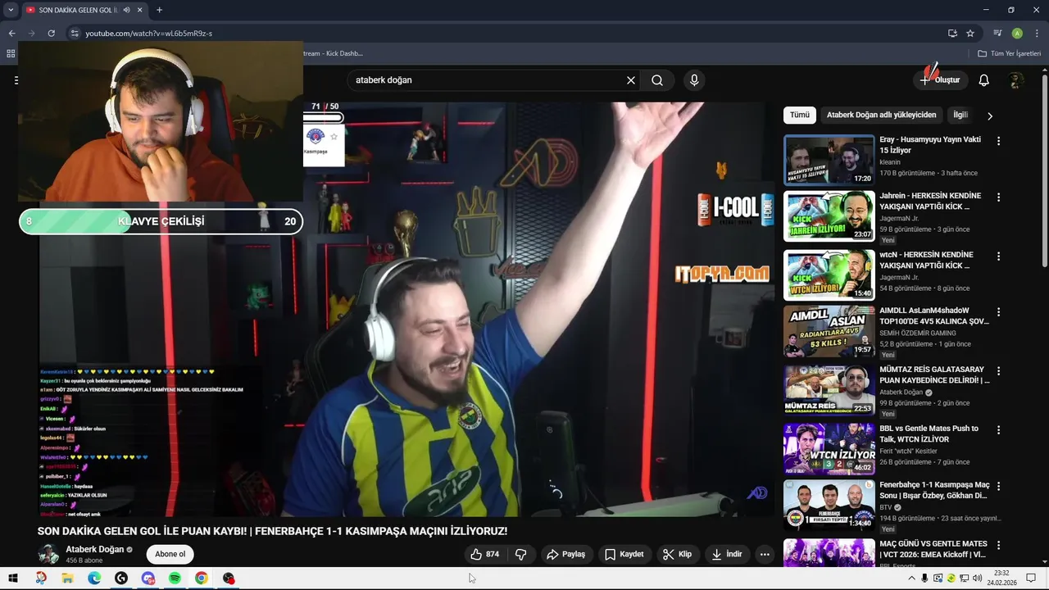1049x590 pixels.
Task: Open the Chrome icon in the taskbar
Action: (202, 579)
